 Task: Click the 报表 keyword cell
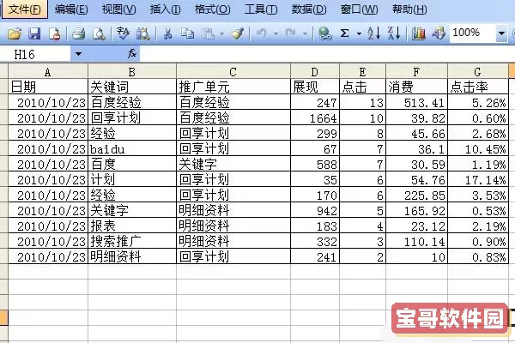(132, 226)
